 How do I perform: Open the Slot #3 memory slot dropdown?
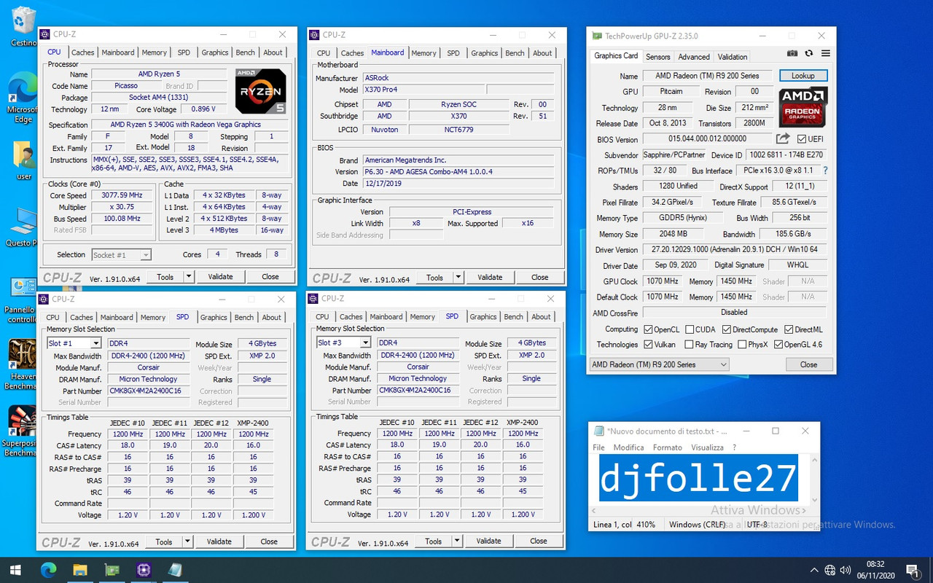[343, 343]
